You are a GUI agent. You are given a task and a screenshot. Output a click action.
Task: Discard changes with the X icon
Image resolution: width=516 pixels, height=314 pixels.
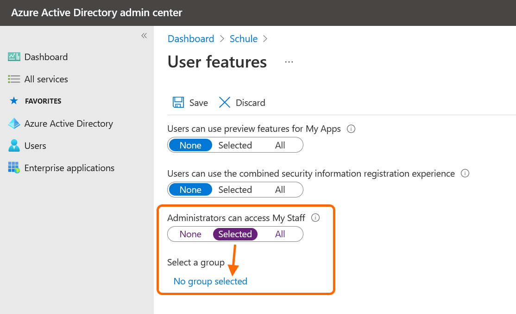[225, 102]
